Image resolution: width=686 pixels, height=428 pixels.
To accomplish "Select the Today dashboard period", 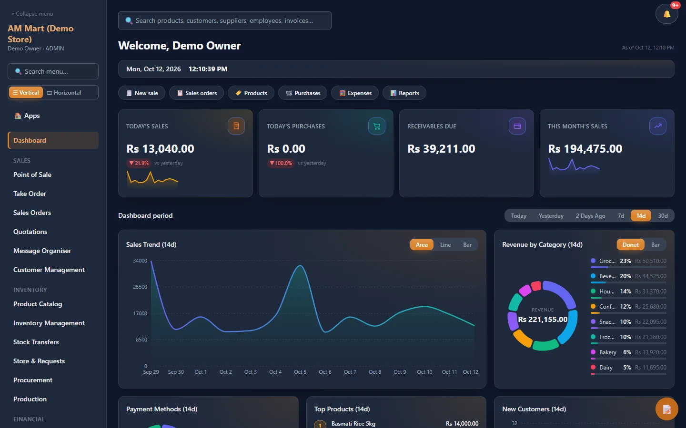I will pyautogui.click(x=519, y=215).
